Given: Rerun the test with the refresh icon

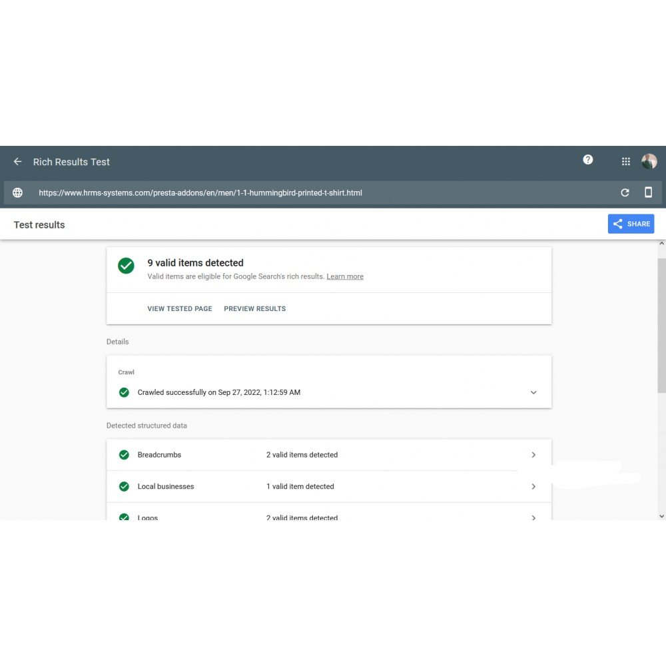Looking at the screenshot, I should click(625, 192).
